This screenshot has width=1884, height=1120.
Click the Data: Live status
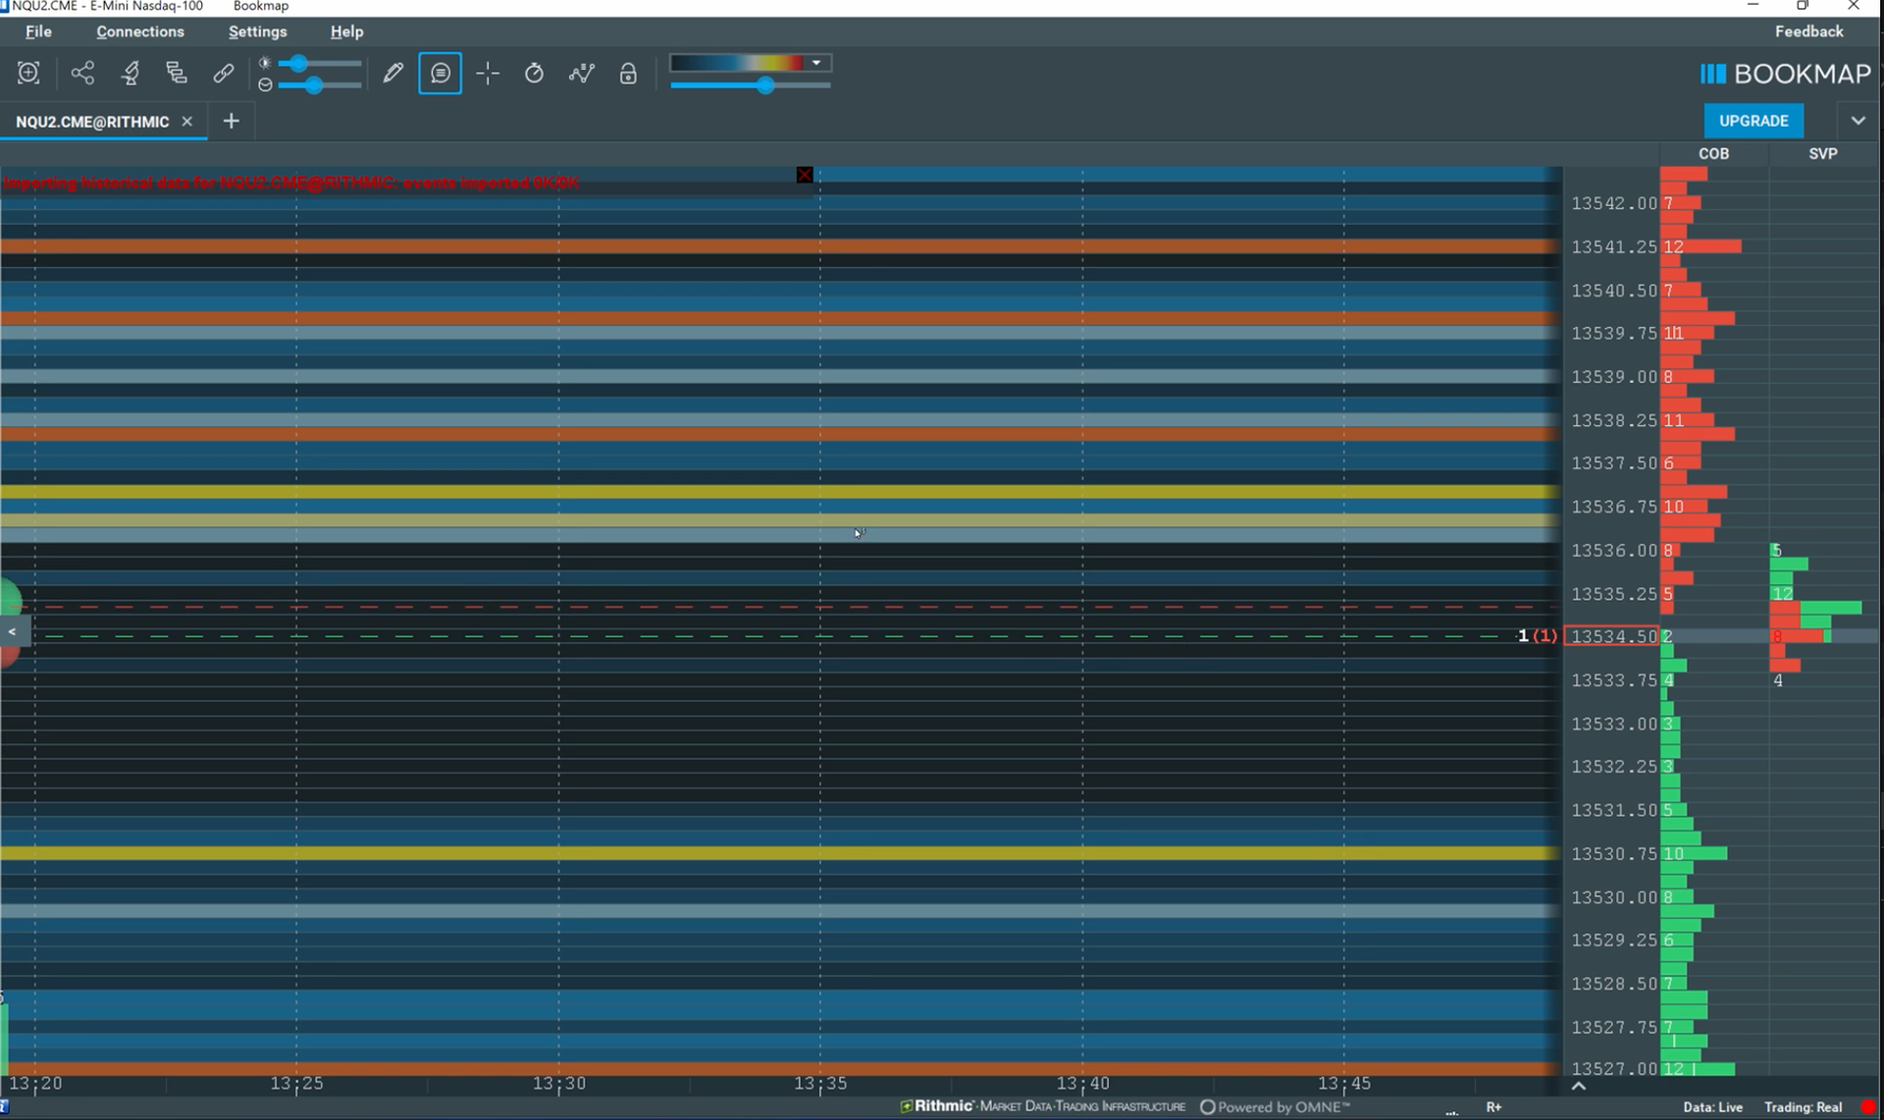[x=1713, y=1107]
